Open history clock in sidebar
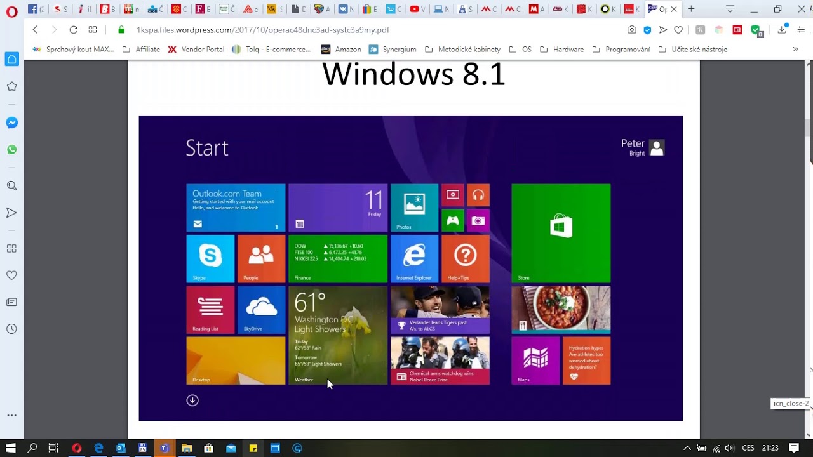Image resolution: width=813 pixels, height=457 pixels. point(11,329)
